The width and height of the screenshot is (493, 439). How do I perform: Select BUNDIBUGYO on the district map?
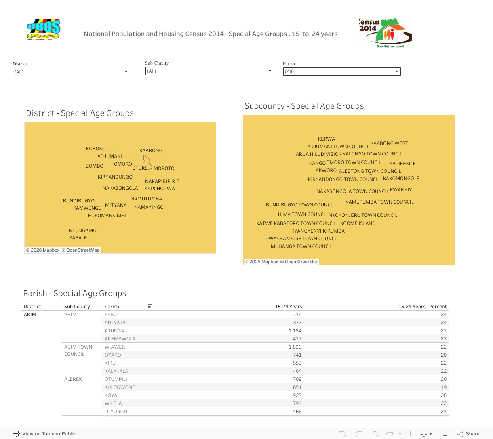[x=79, y=201]
